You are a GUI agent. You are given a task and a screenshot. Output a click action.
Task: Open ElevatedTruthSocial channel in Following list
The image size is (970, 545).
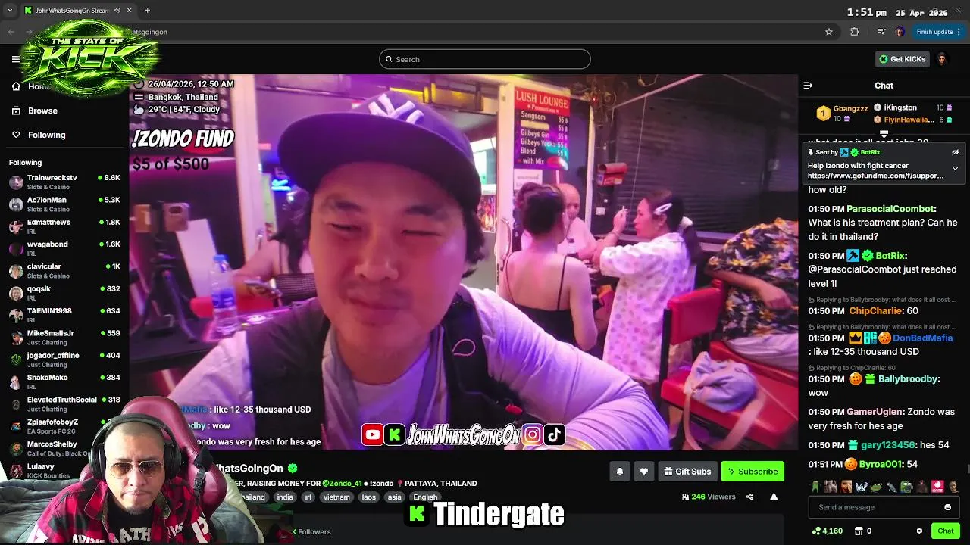point(64,403)
